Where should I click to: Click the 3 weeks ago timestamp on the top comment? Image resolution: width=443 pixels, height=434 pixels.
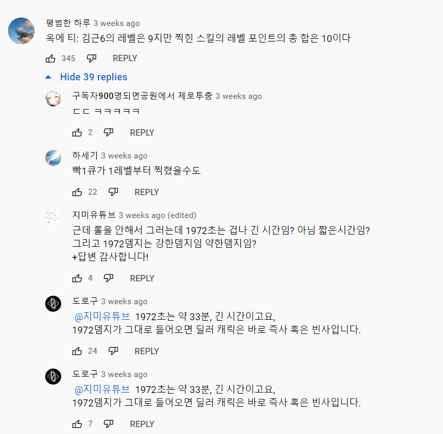click(116, 23)
